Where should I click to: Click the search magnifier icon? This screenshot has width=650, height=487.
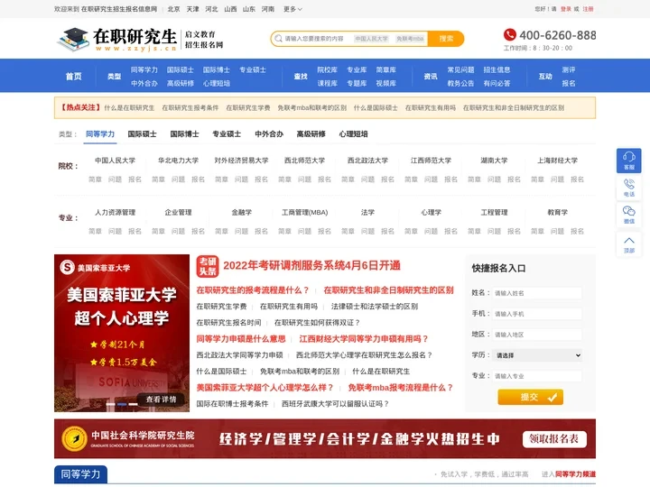coord(278,39)
